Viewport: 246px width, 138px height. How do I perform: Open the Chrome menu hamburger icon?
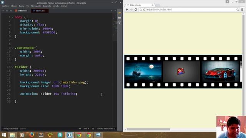pyautogui.click(x=243, y=10)
